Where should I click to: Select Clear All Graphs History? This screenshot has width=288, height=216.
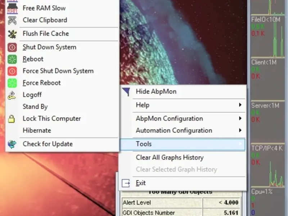[183, 158]
